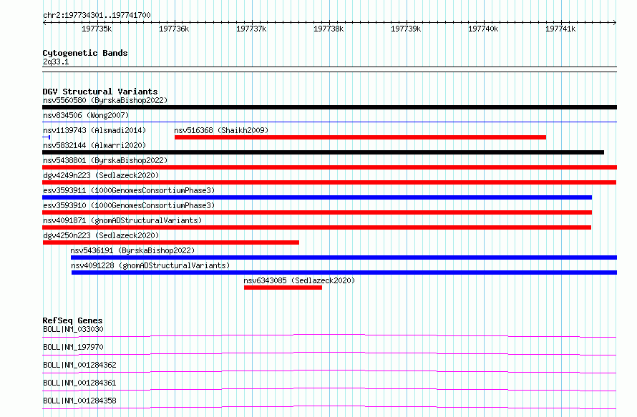Click the 197739k ruler position
This screenshot has height=417, width=637.
click(406, 29)
